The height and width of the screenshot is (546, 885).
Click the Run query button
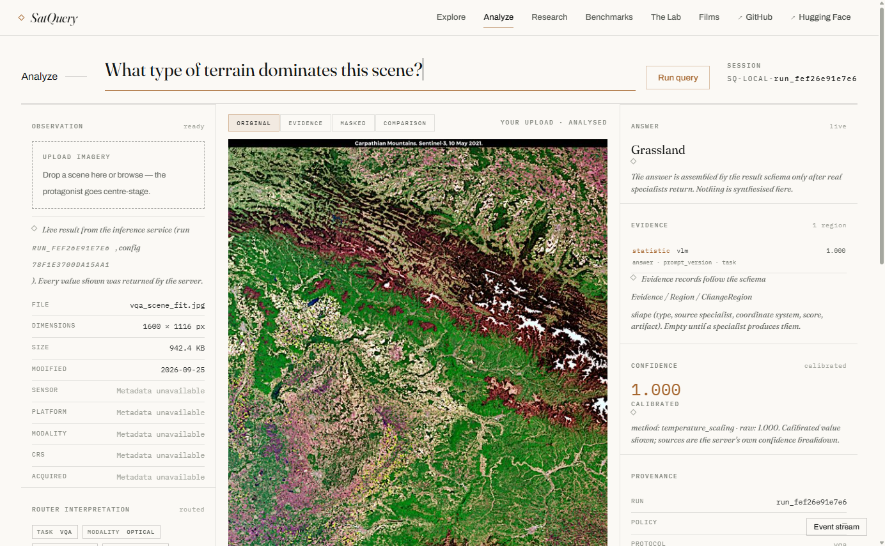677,77
